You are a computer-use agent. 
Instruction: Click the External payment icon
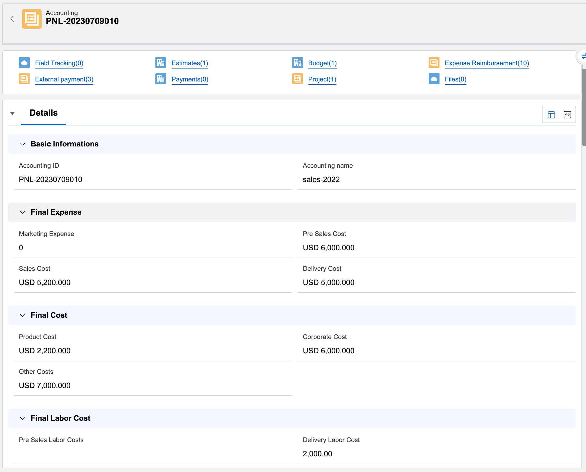pos(24,79)
